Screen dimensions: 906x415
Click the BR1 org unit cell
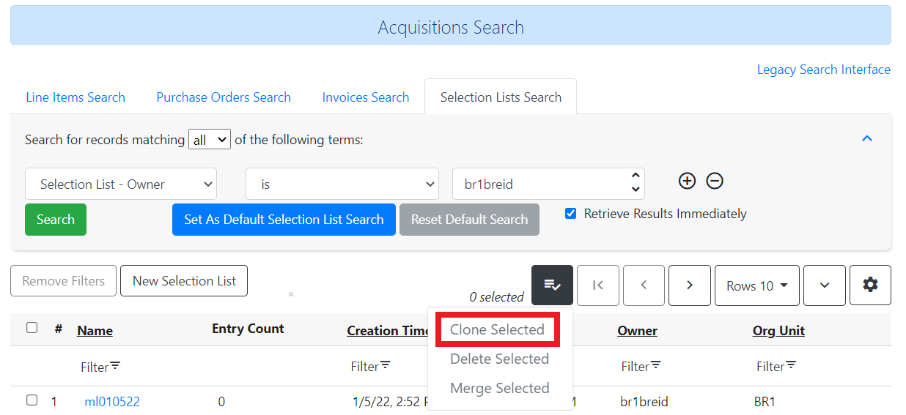pyautogui.click(x=765, y=401)
